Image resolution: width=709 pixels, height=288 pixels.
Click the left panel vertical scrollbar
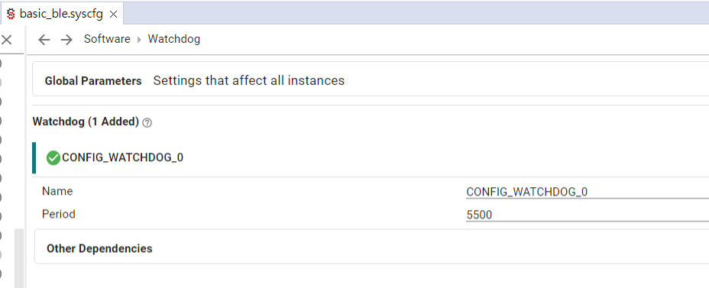tap(19, 257)
